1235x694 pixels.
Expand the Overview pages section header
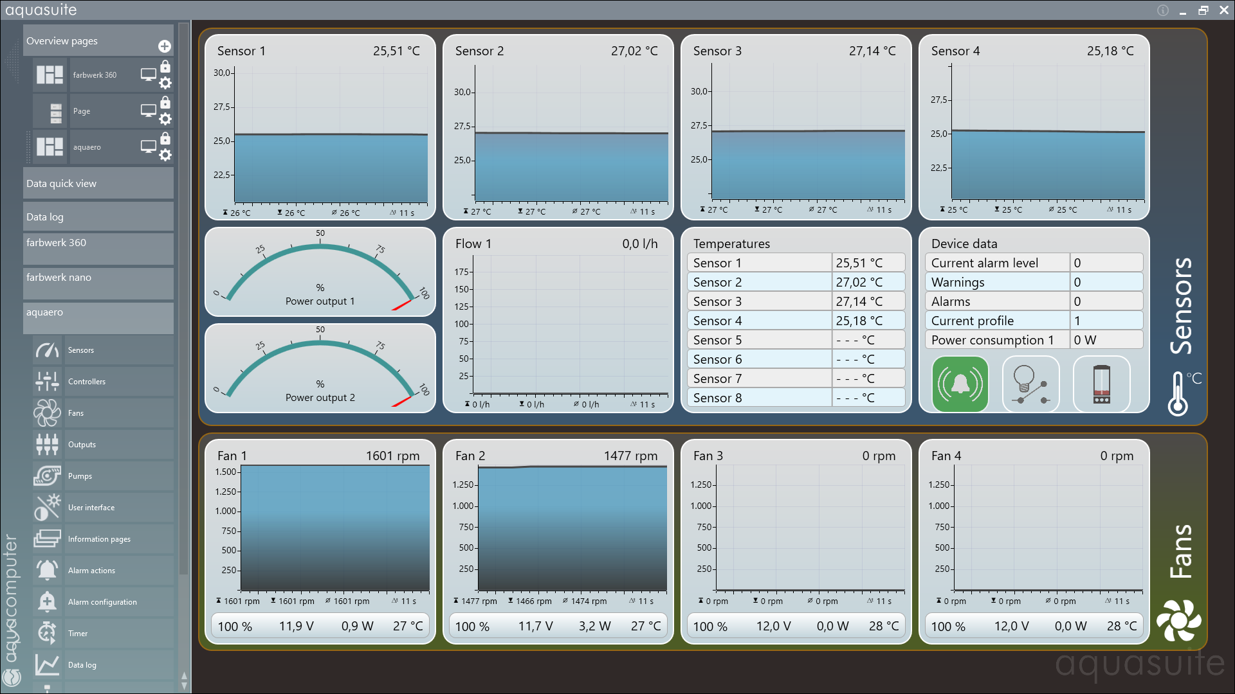point(98,40)
